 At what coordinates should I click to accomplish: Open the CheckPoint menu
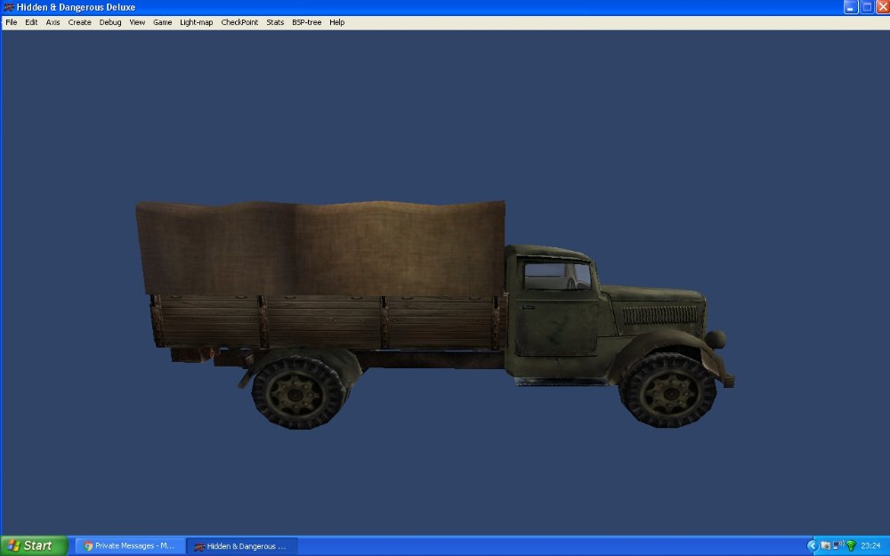[239, 22]
